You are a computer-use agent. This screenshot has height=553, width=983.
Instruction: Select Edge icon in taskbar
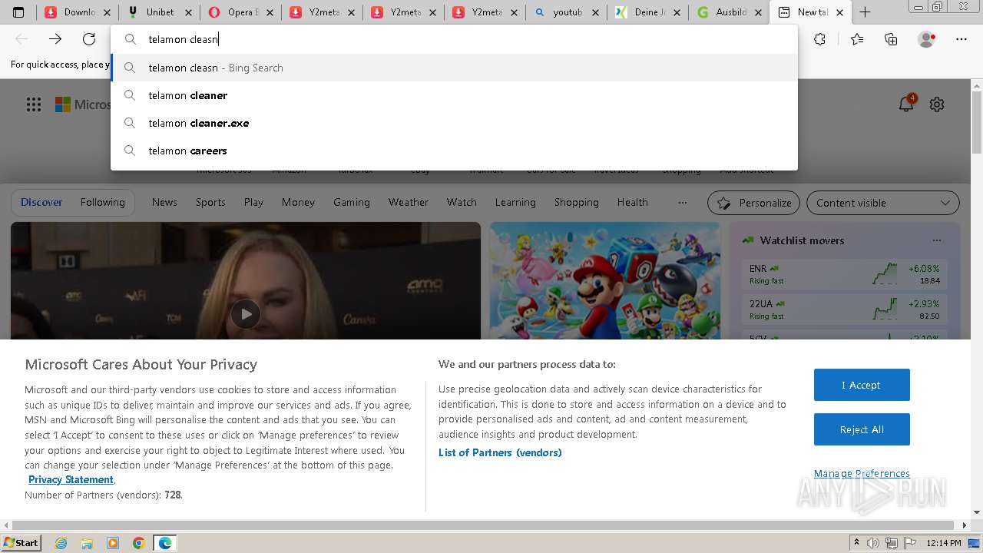pos(165,543)
